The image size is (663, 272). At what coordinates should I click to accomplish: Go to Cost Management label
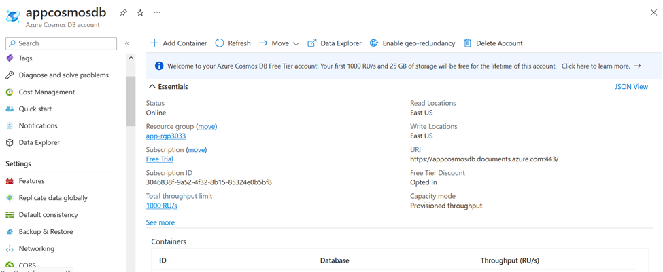(x=47, y=92)
